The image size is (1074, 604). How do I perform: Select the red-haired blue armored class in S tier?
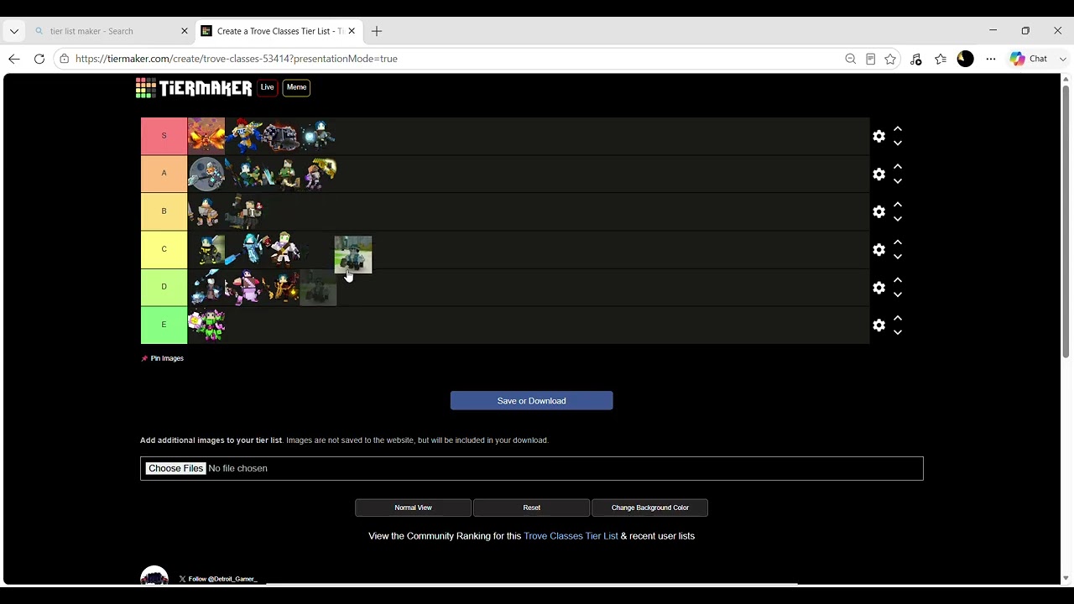coord(243,136)
